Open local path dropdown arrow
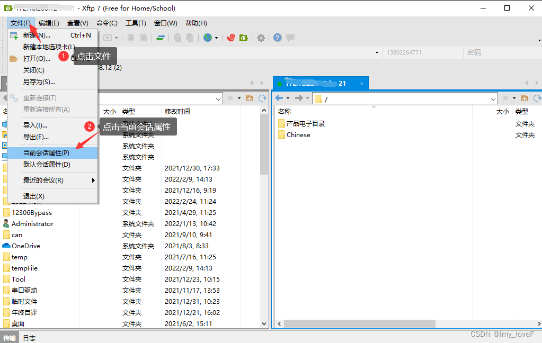Screen dimensions: 542x343 pos(218,99)
